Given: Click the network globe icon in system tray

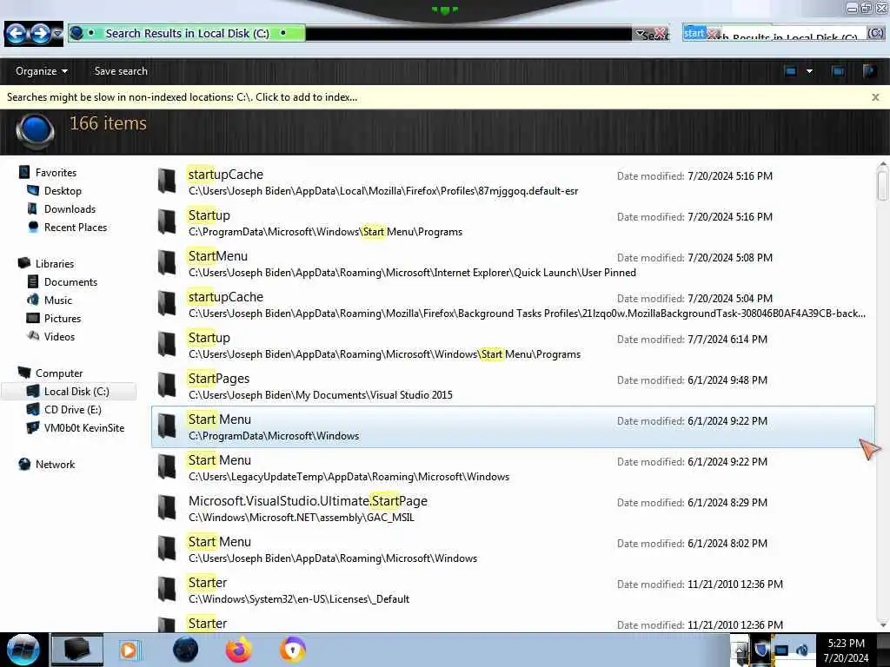Looking at the screenshot, I should click(802, 650).
